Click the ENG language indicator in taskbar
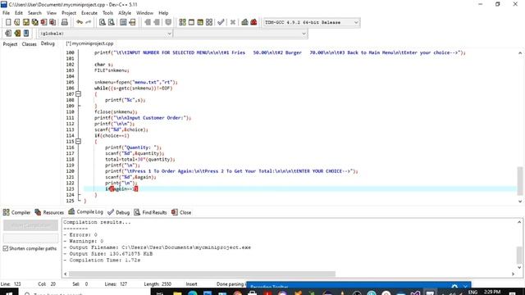 (472, 292)
